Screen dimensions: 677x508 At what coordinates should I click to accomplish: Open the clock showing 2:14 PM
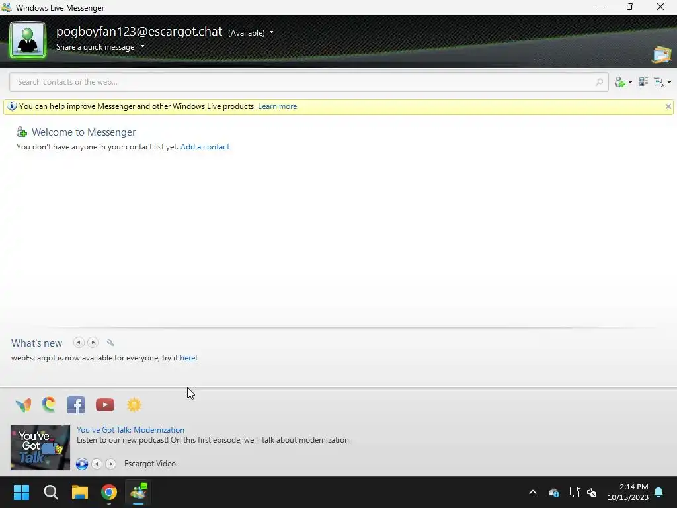(628, 492)
